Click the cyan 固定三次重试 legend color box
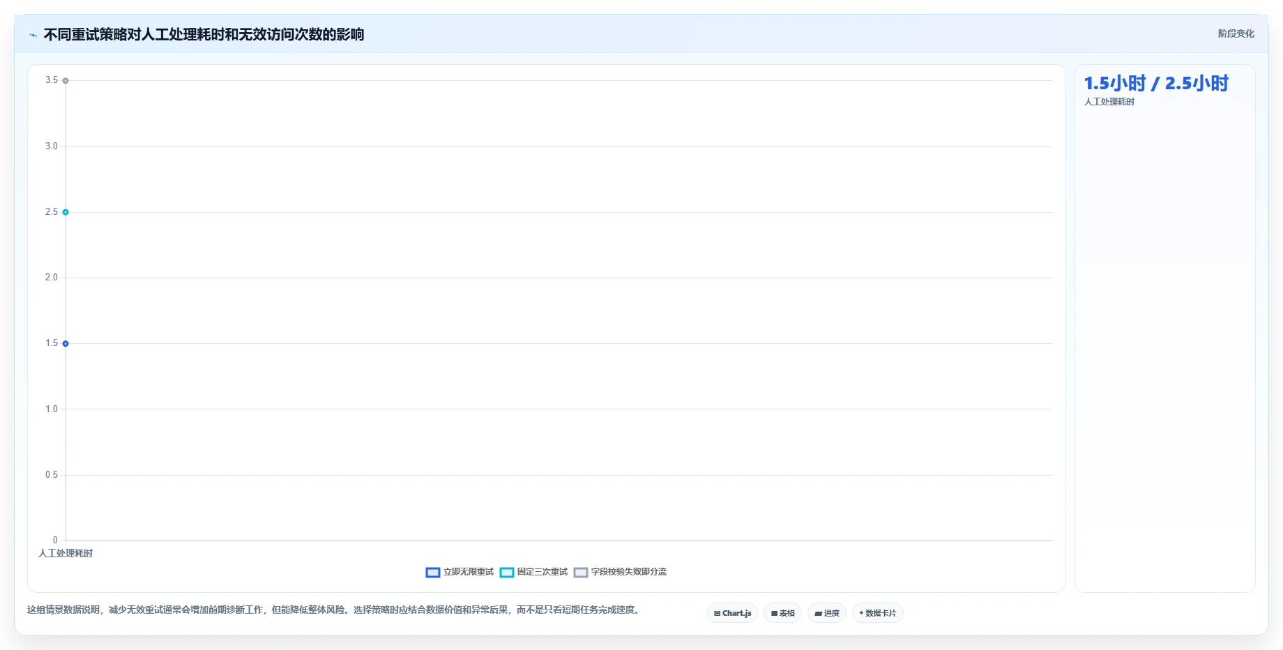 507,573
